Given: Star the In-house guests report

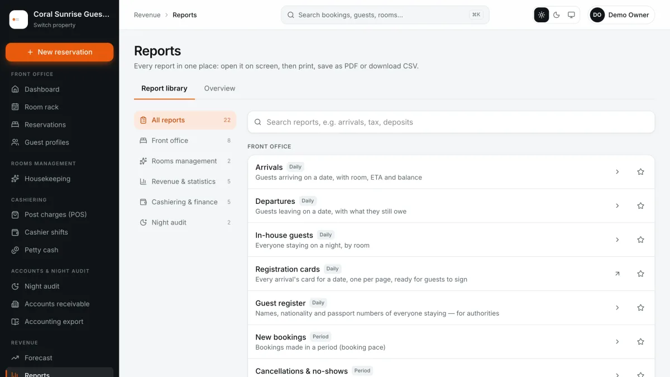Looking at the screenshot, I should click(640, 240).
